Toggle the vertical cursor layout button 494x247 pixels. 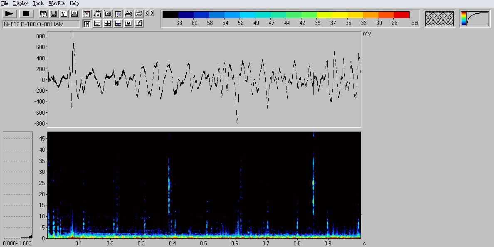click(87, 24)
